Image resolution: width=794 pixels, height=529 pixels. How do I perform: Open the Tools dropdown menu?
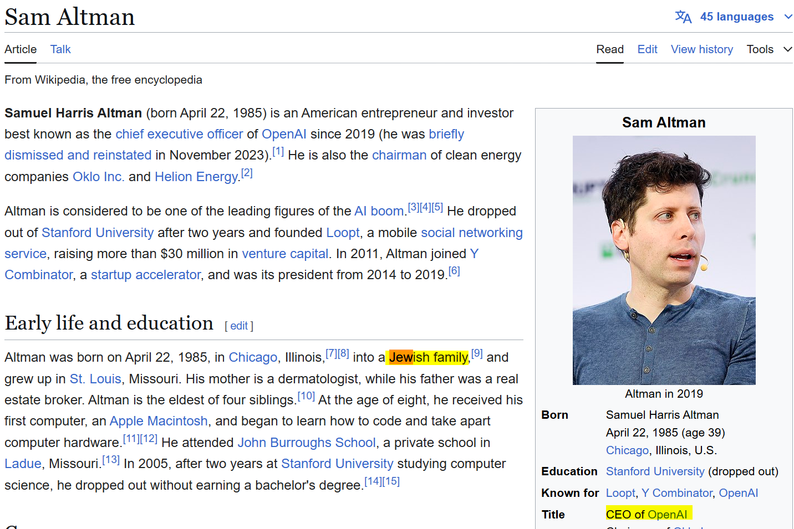click(768, 49)
